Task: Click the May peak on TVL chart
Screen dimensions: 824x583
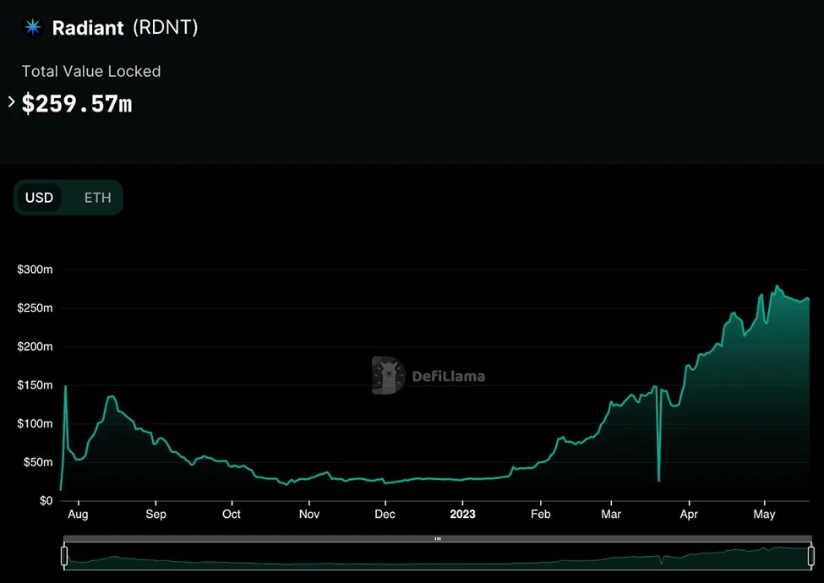Action: click(x=777, y=286)
